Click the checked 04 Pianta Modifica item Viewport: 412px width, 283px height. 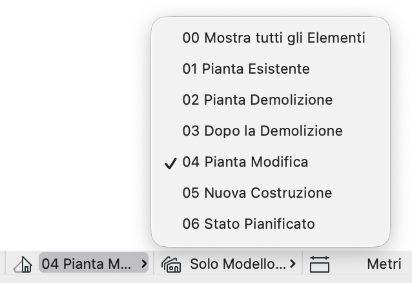point(271,162)
